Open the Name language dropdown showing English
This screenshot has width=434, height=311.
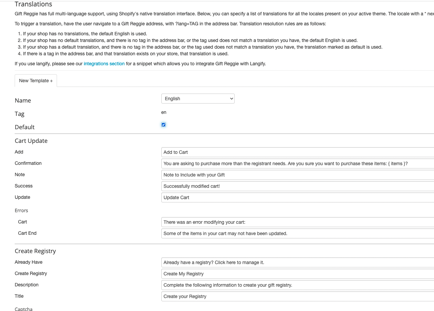[x=198, y=99]
